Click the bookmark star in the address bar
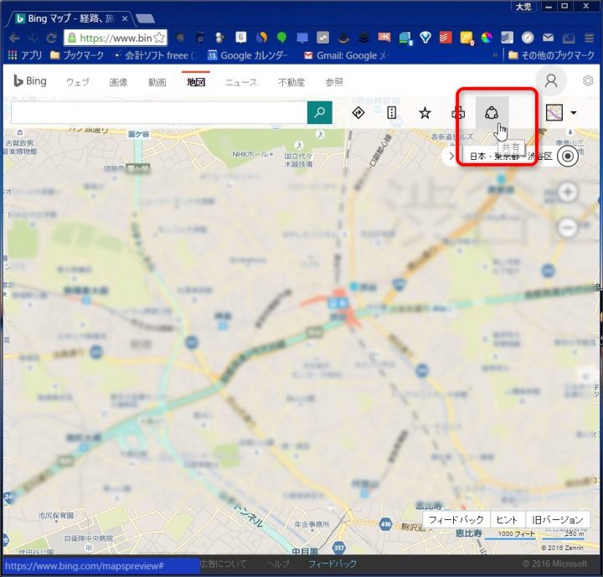Screen dimensions: 603x577 click(x=159, y=38)
